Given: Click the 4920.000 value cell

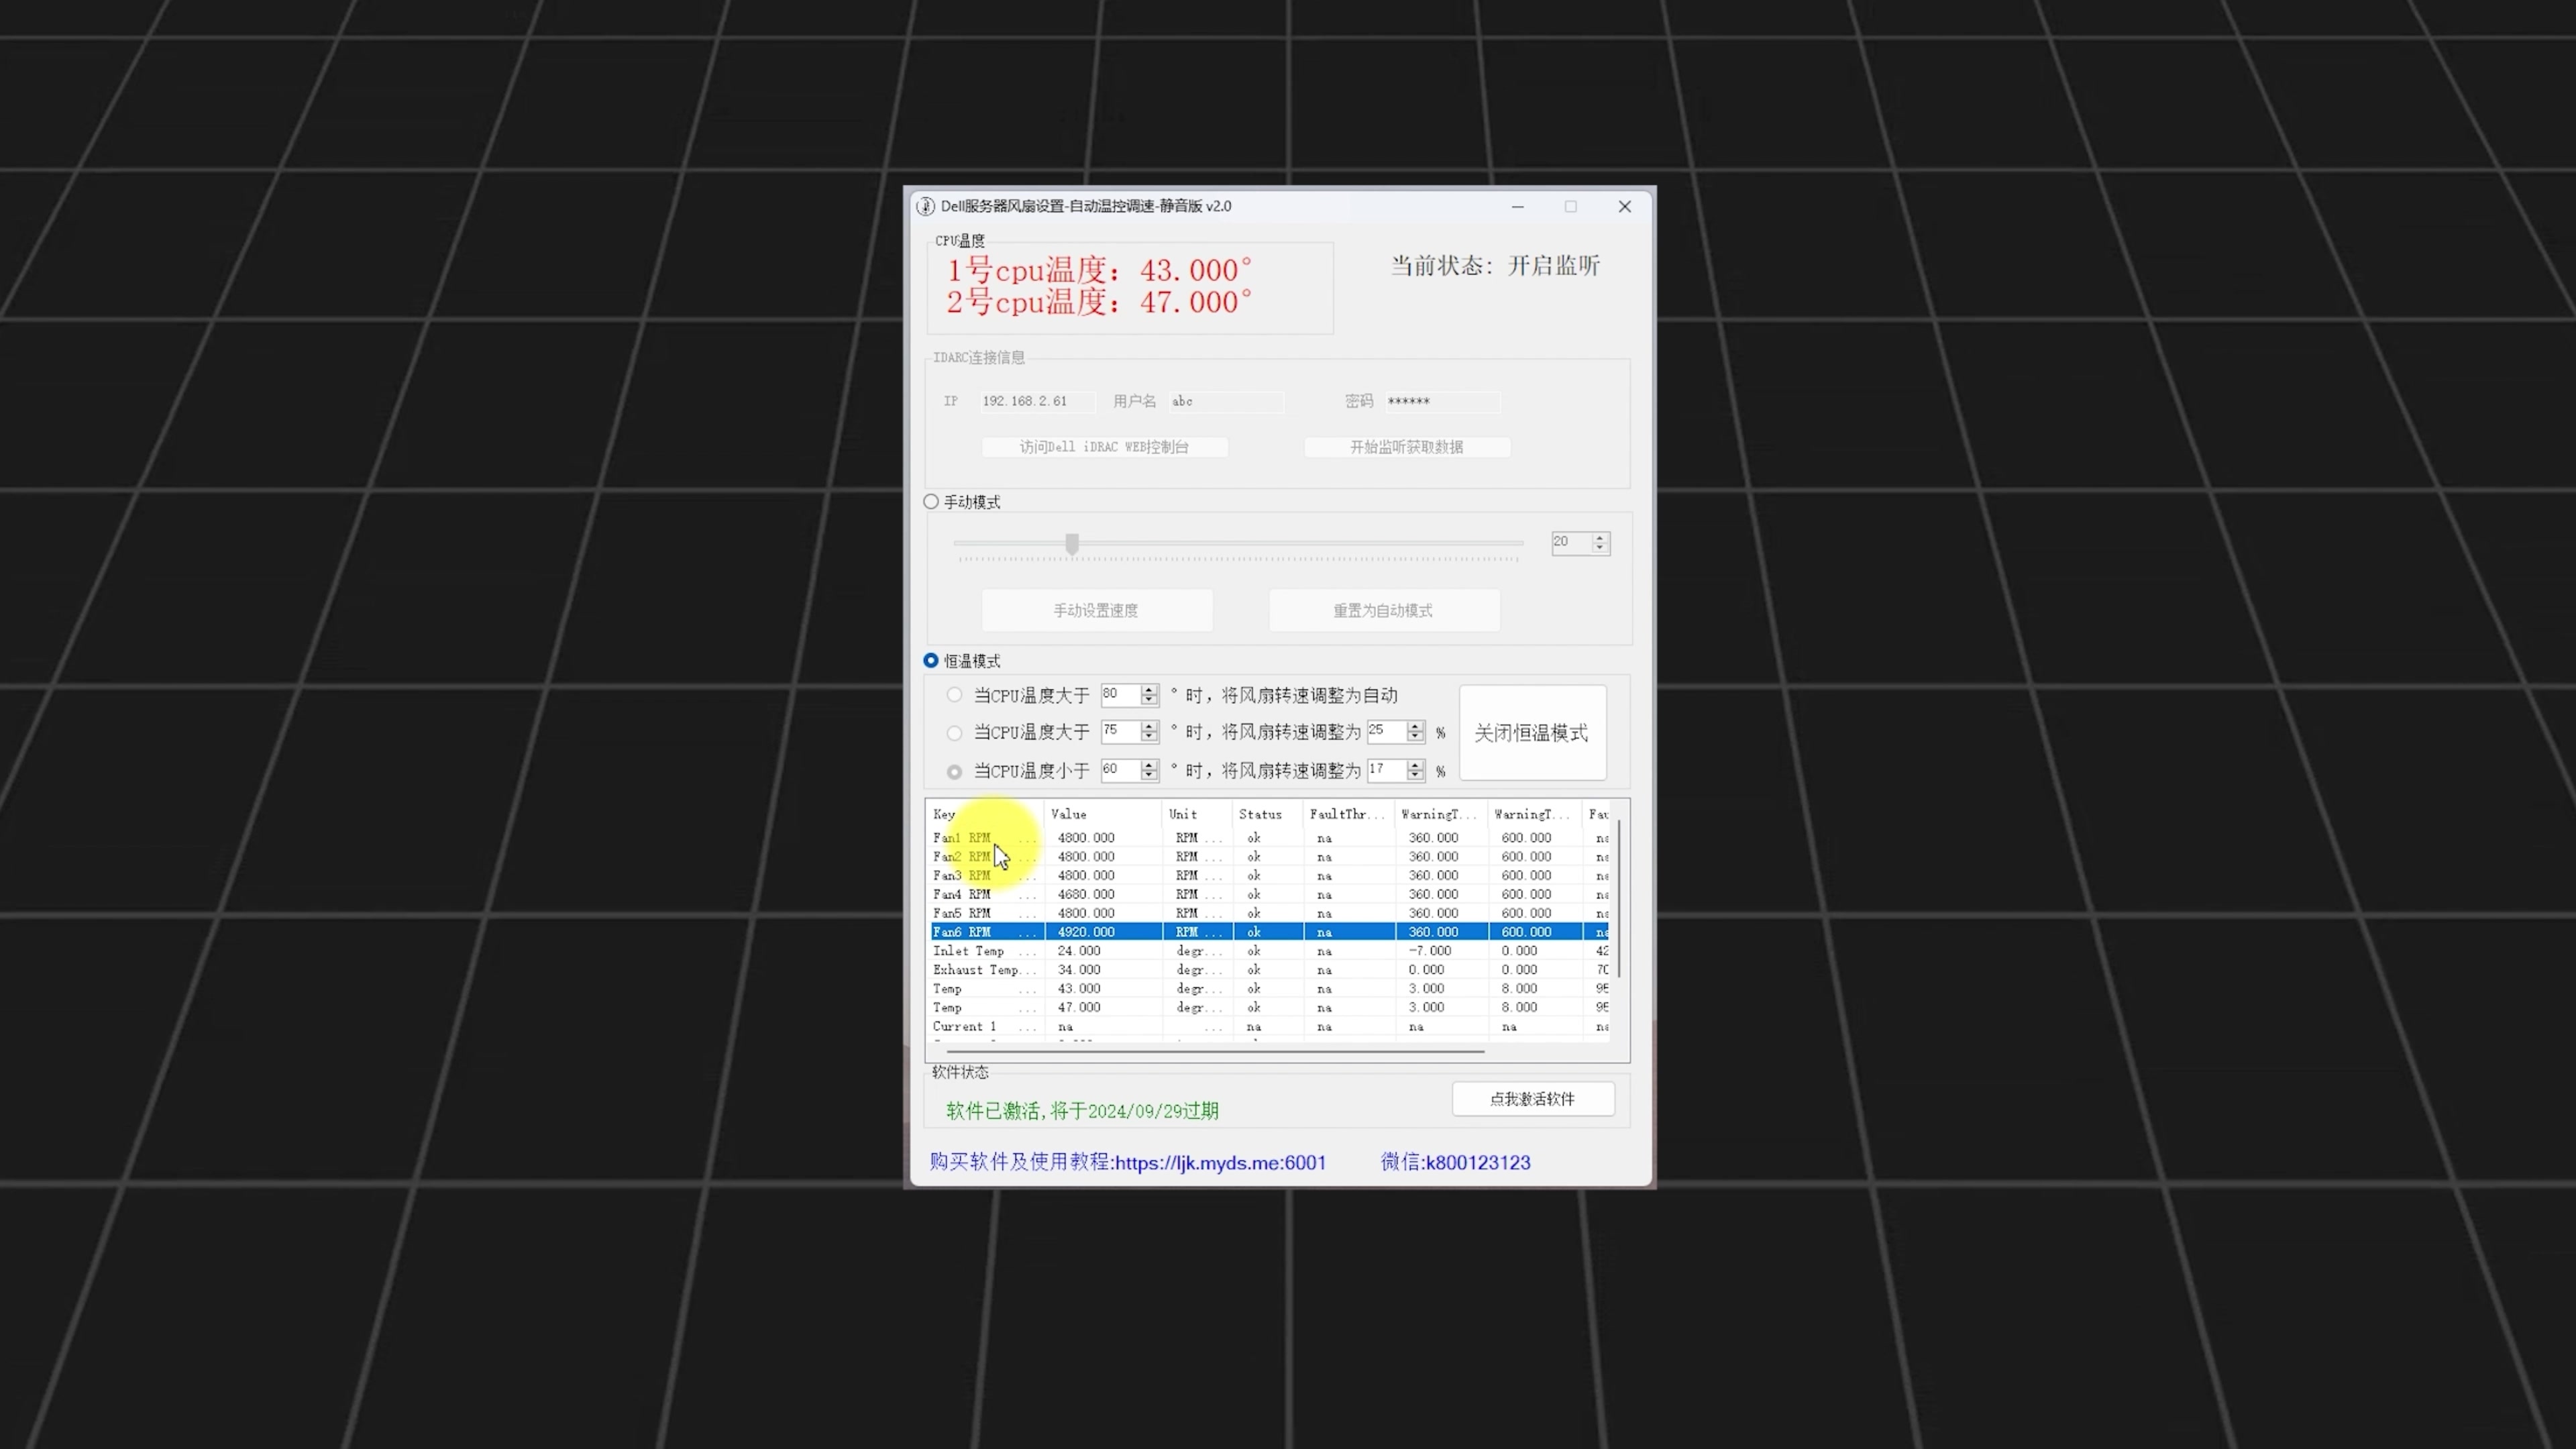Looking at the screenshot, I should (1086, 932).
